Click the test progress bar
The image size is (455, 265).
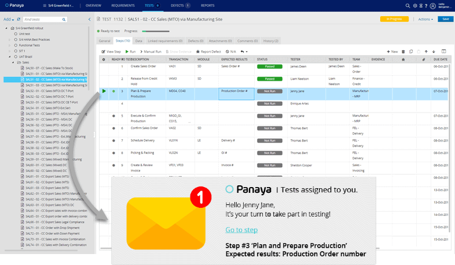click(x=156, y=31)
